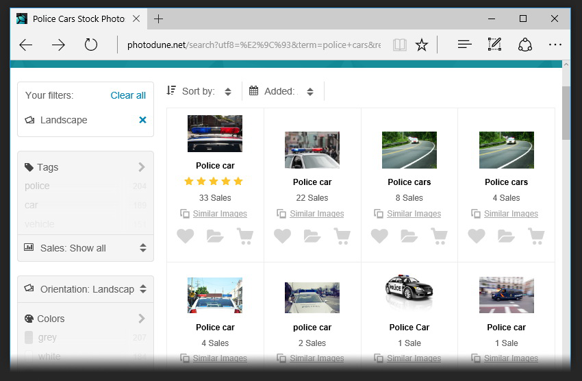
Task: Open the Police car title with 33 Sales
Action: point(215,166)
